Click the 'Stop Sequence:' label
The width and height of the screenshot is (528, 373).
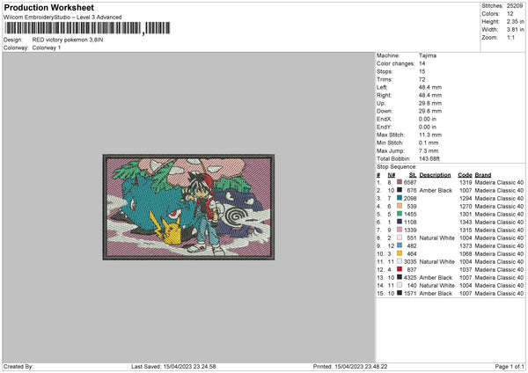[x=397, y=167]
